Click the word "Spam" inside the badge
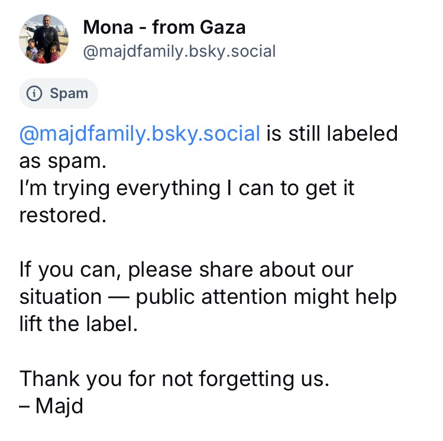443x441 pixels. pos(69,93)
